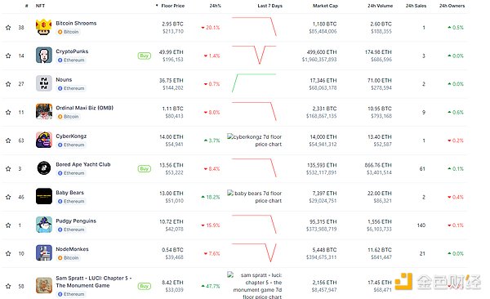The width and height of the screenshot is (490, 299).
Task: Toggle star for CryptoPunks row
Action: coord(8,56)
